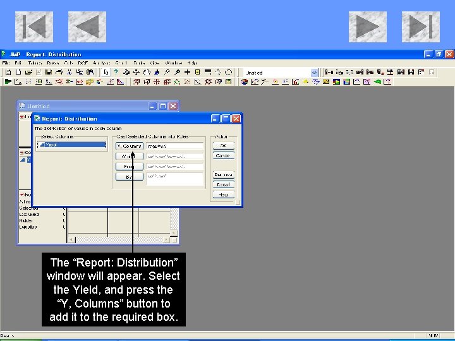
Task: Click the first tables toolbar icon after the combo box
Action: point(329,72)
